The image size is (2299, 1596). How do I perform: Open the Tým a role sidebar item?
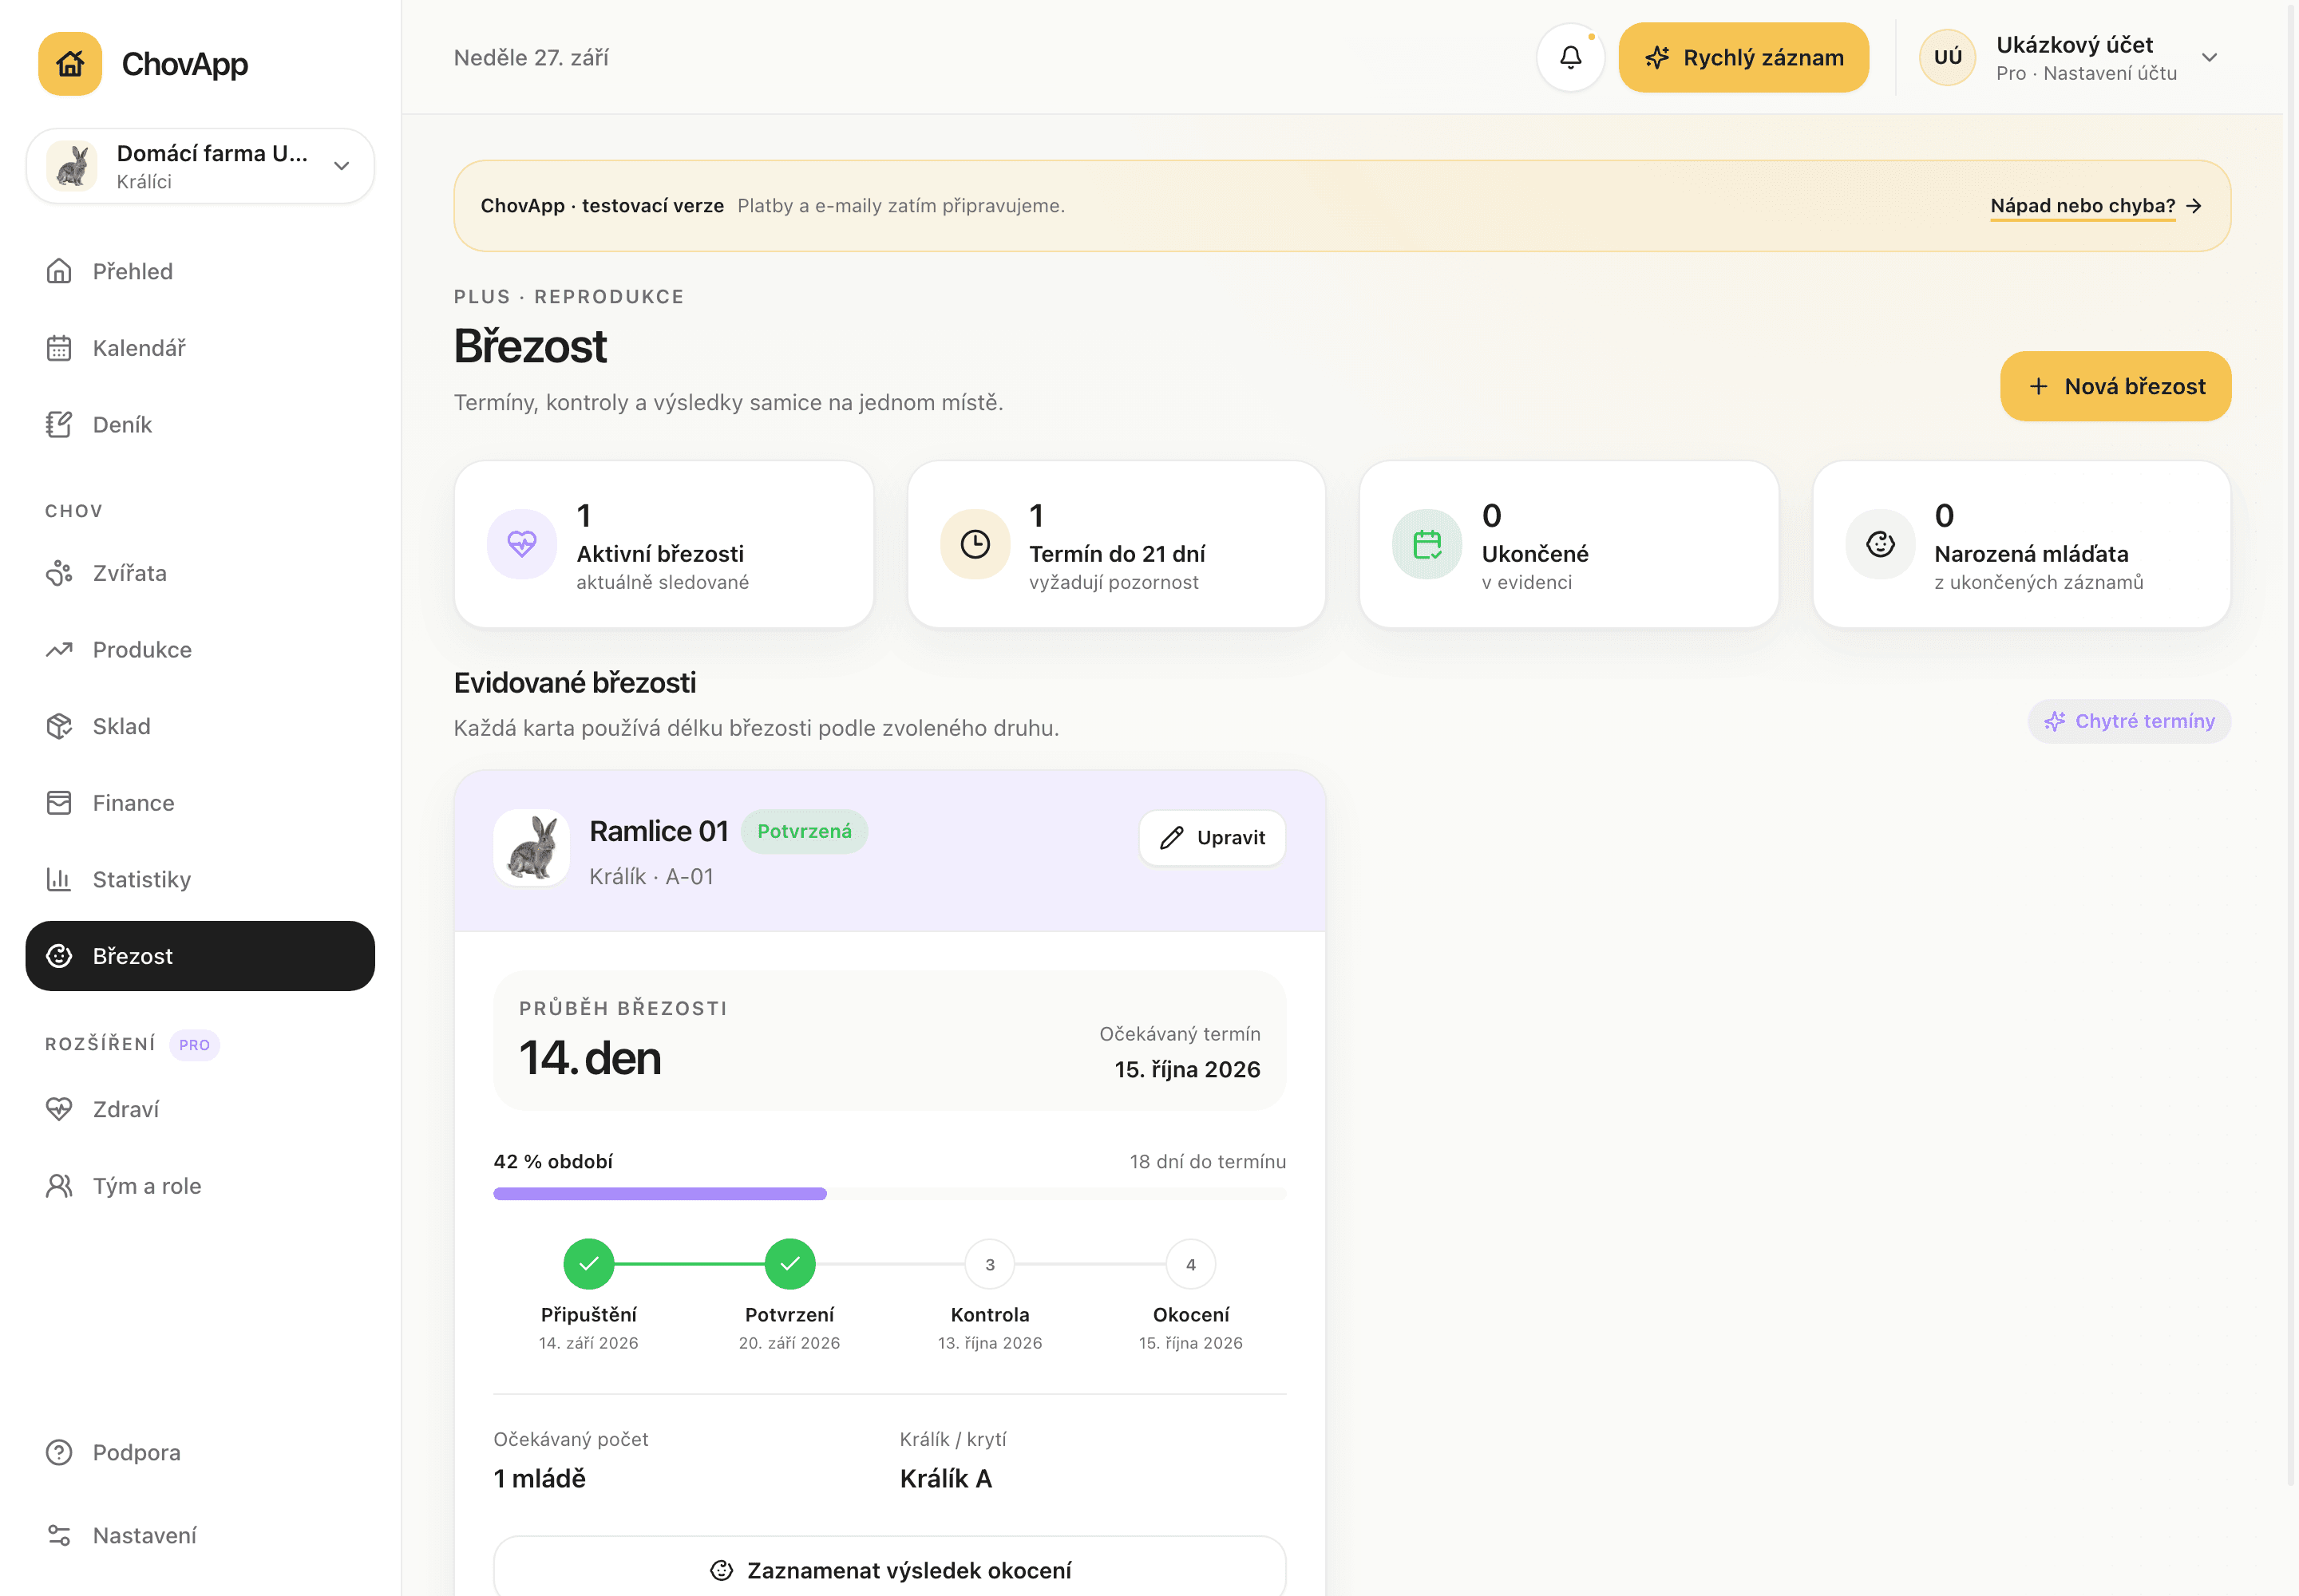[x=200, y=1186]
